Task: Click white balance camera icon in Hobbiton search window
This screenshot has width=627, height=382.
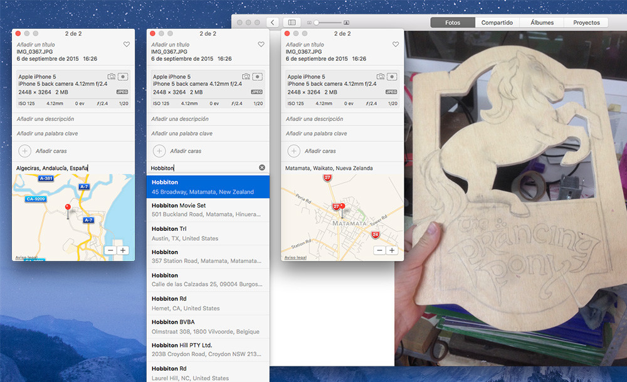Action: click(x=246, y=77)
